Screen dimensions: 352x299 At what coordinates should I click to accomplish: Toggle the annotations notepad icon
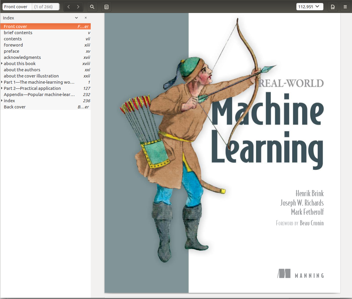[x=106, y=7]
